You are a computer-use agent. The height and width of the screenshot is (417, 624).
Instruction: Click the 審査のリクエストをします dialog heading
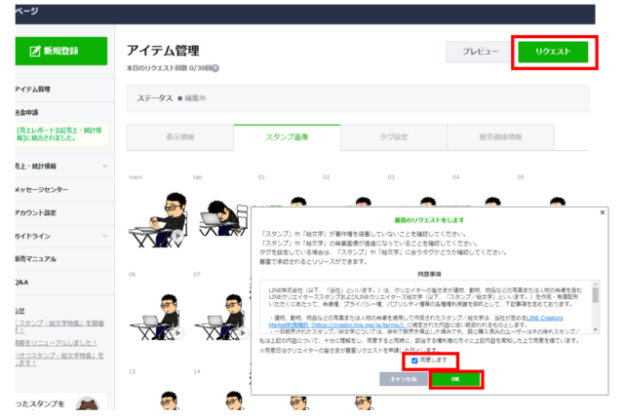[x=429, y=220]
